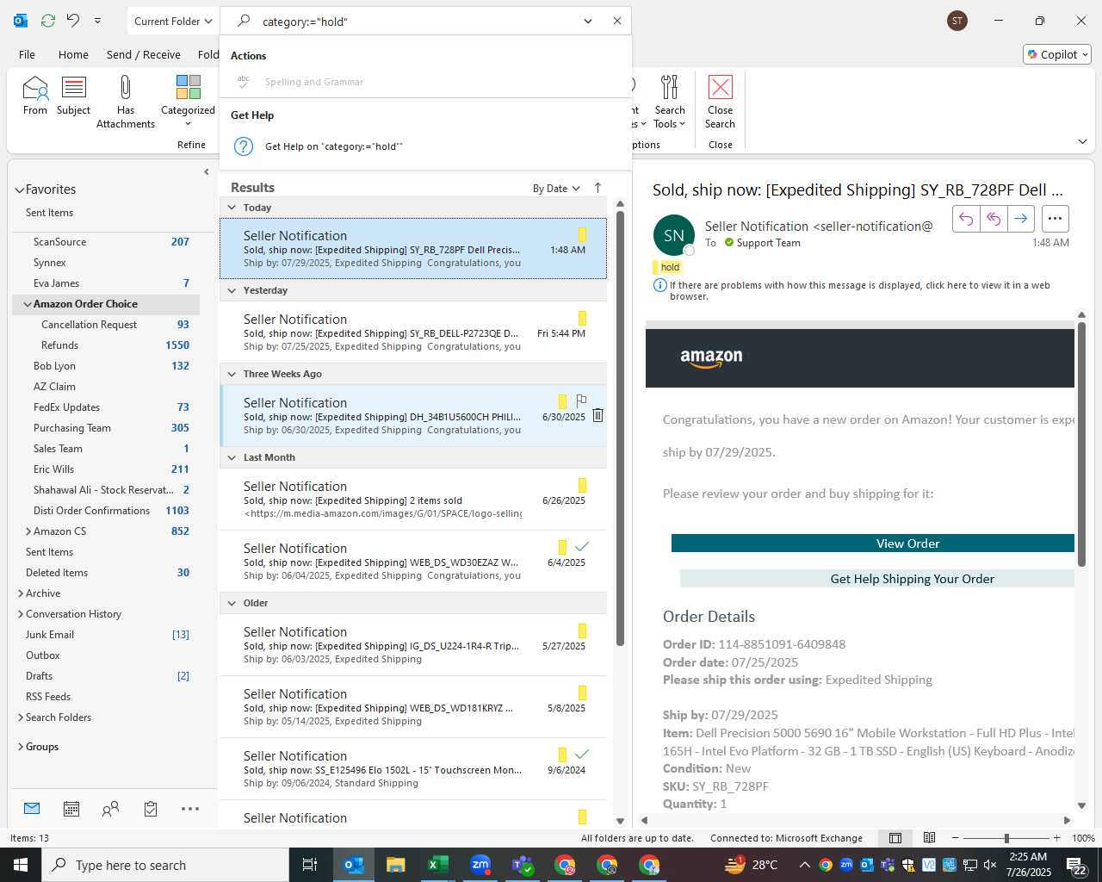This screenshot has height=882, width=1102.
Task: Open the File tab
Action: (28, 54)
